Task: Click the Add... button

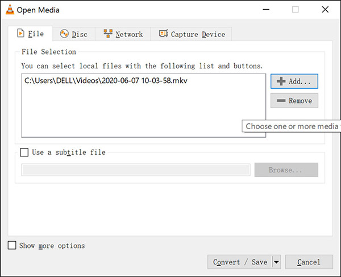Action: pyautogui.click(x=294, y=81)
